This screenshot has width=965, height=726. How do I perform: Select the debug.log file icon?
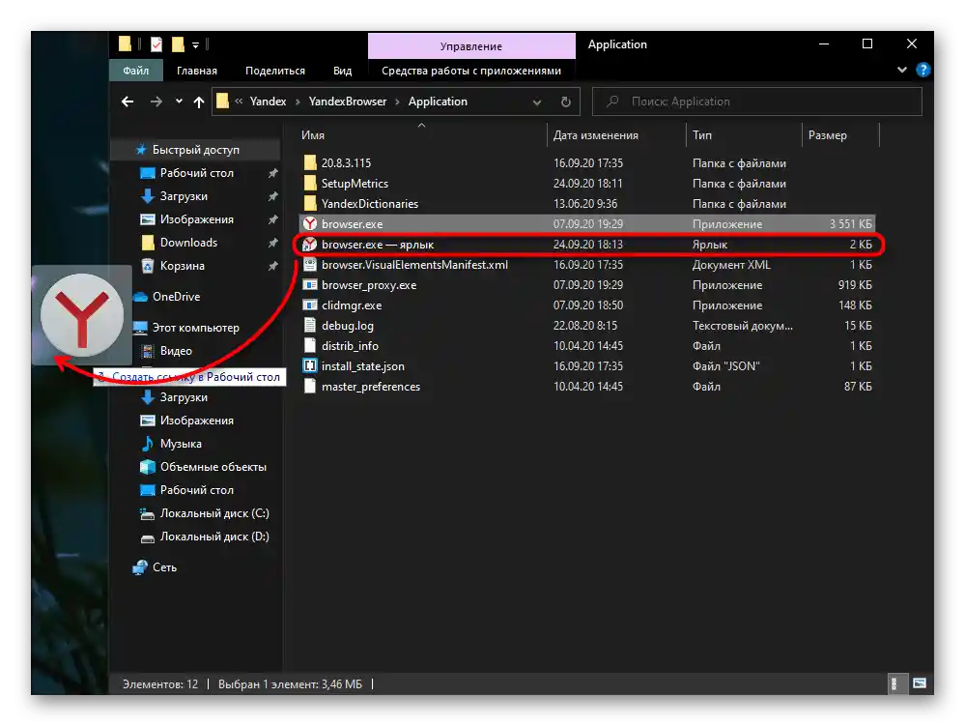pyautogui.click(x=310, y=326)
